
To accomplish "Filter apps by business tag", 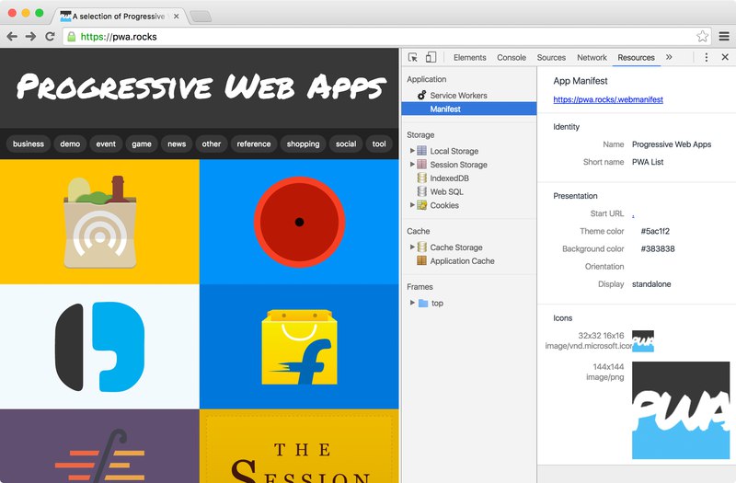I will tap(29, 144).
